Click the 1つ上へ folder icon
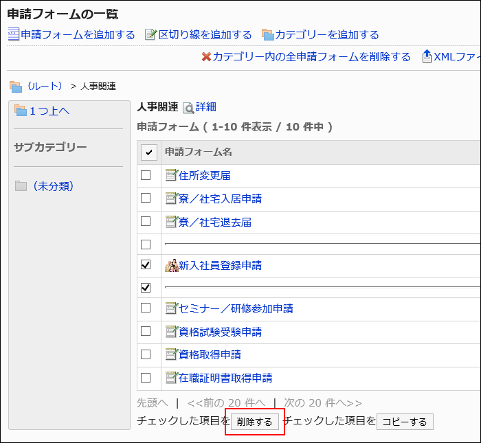Viewport: 481px width, 443px height. [21, 111]
